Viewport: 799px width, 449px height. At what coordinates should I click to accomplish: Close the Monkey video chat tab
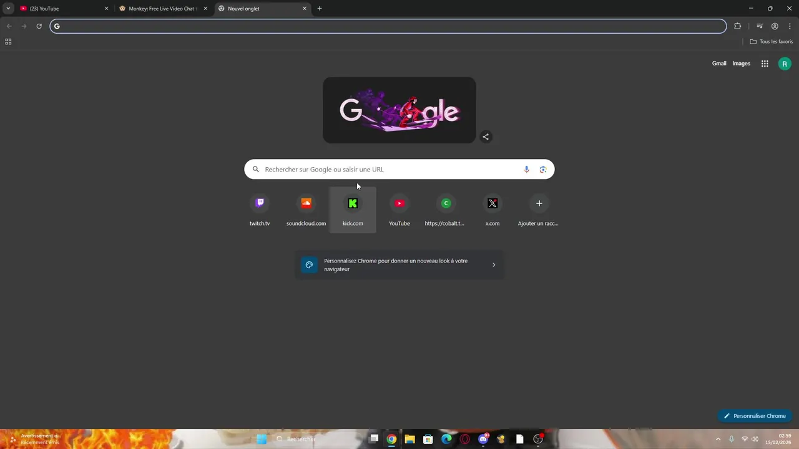pos(205,9)
